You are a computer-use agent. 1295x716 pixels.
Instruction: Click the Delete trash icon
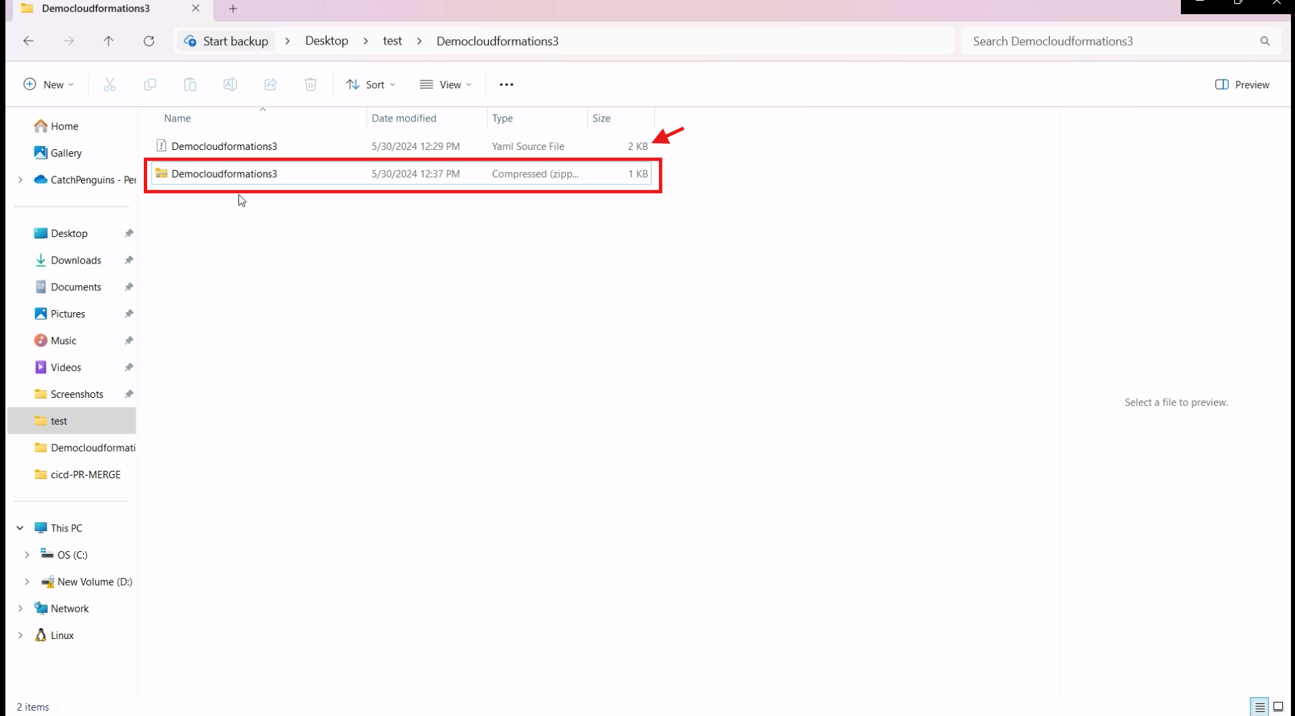[311, 84]
